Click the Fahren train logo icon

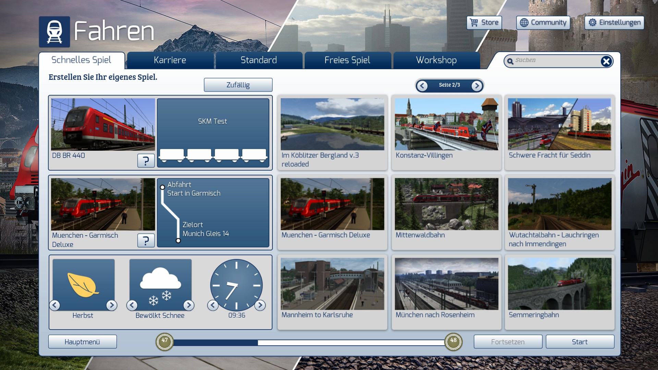(x=54, y=32)
